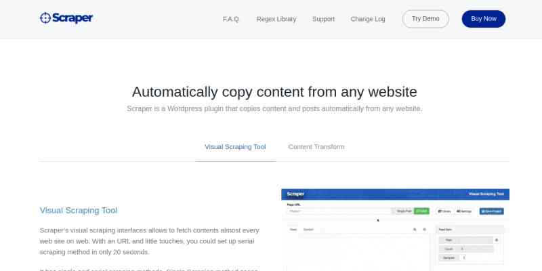Click the Scraper logo inside preview header
This screenshot has height=271, width=542.
(x=295, y=194)
